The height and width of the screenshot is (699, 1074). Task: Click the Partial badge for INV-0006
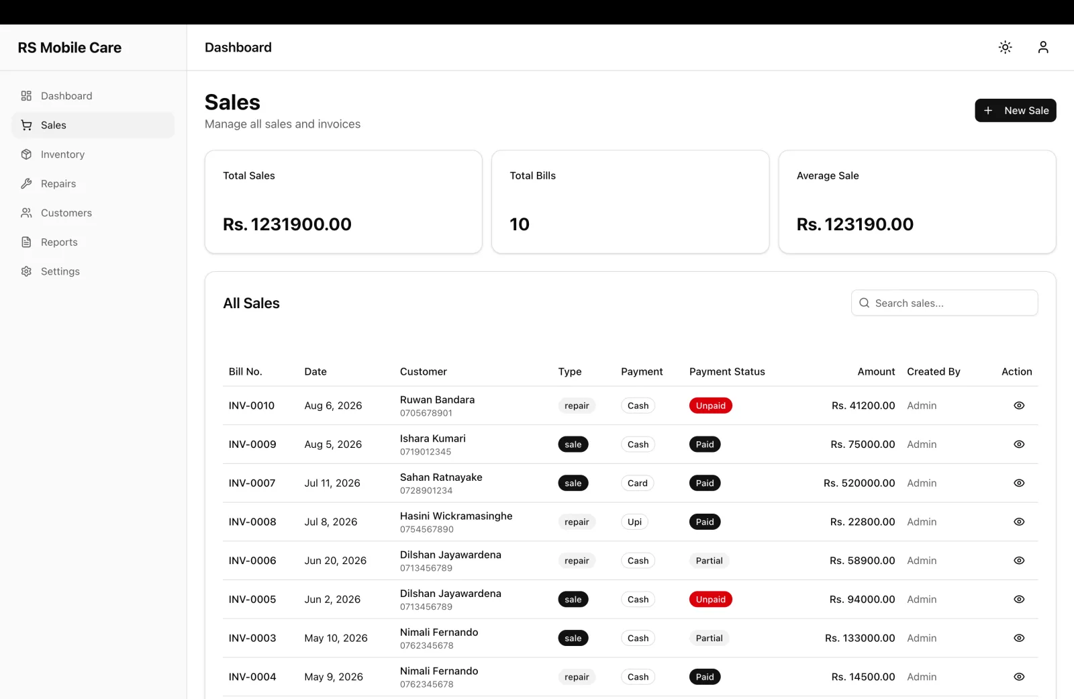click(709, 561)
